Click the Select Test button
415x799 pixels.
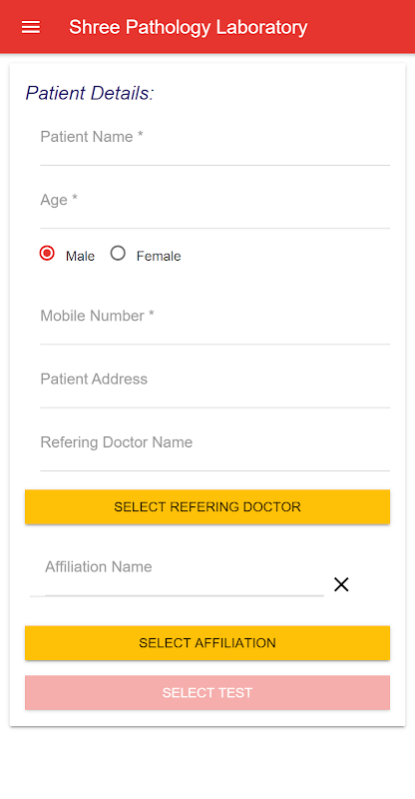[x=207, y=692]
